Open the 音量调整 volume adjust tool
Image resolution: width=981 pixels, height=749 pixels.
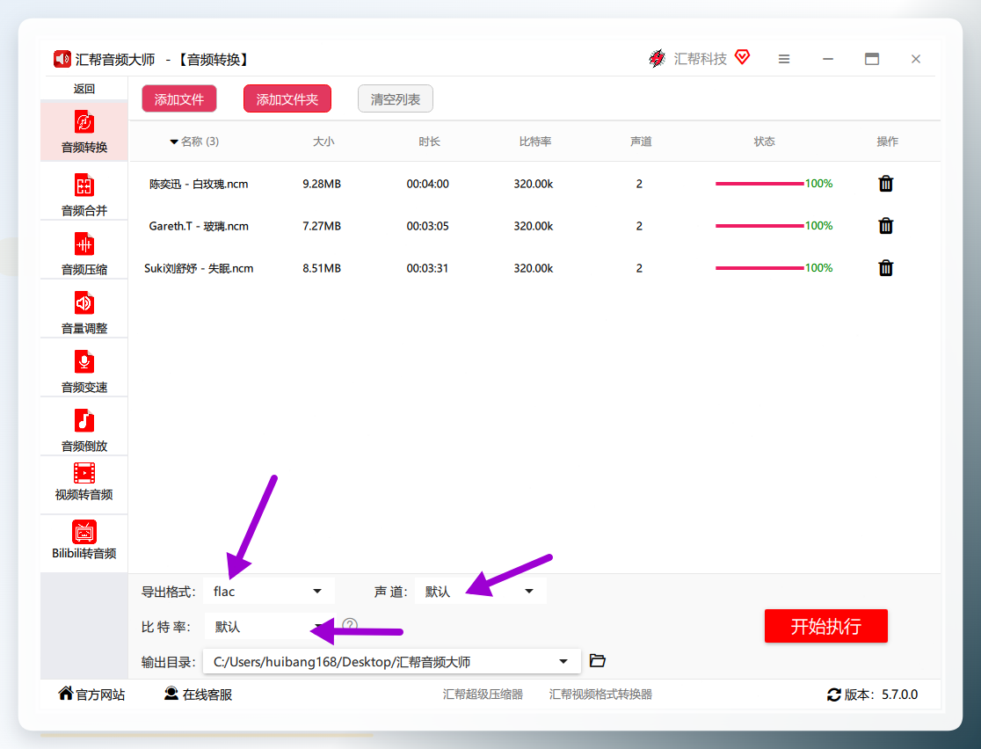(x=84, y=311)
